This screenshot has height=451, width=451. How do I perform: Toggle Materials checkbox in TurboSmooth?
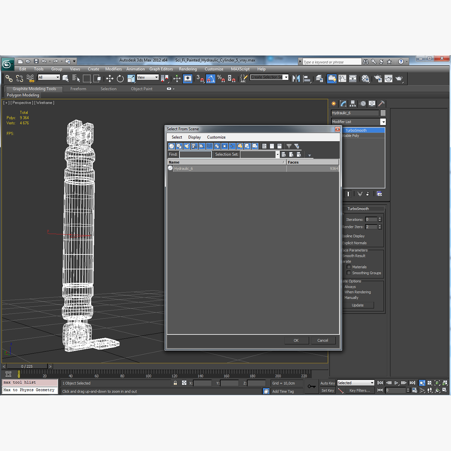point(348,267)
